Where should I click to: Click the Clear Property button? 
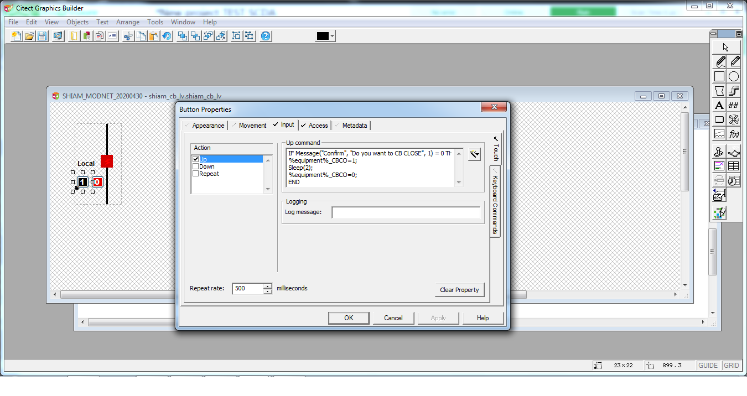[460, 289]
